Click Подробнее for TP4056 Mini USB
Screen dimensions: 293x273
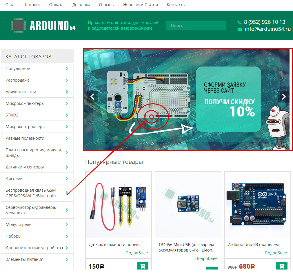click(206, 258)
